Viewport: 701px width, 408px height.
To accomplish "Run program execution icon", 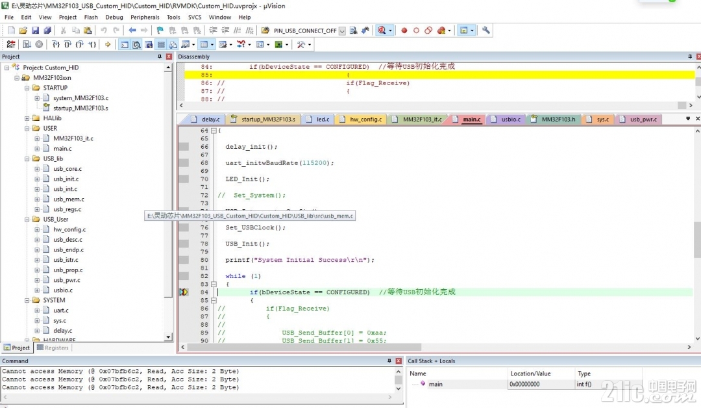I will tap(27, 44).
